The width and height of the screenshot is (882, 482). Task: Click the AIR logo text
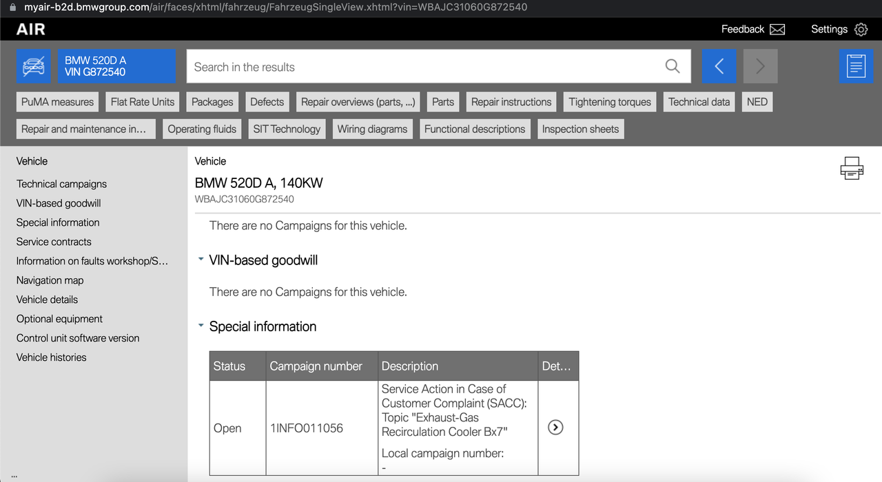[x=31, y=30]
